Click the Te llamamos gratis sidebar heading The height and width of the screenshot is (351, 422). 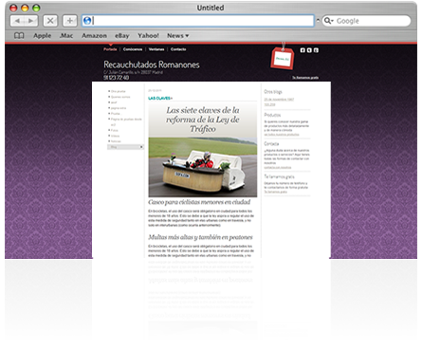(x=279, y=176)
